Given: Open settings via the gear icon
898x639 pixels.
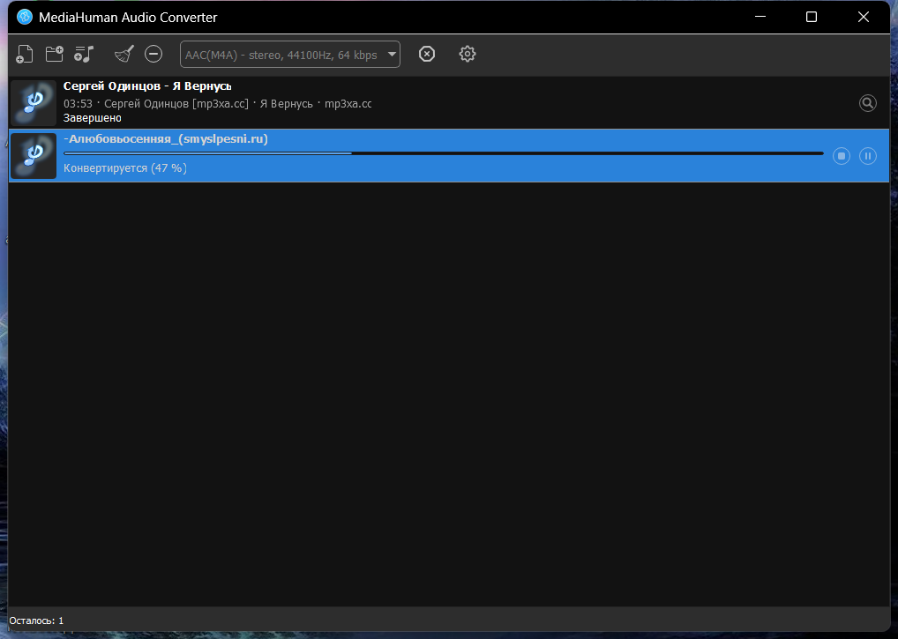Looking at the screenshot, I should (x=468, y=55).
